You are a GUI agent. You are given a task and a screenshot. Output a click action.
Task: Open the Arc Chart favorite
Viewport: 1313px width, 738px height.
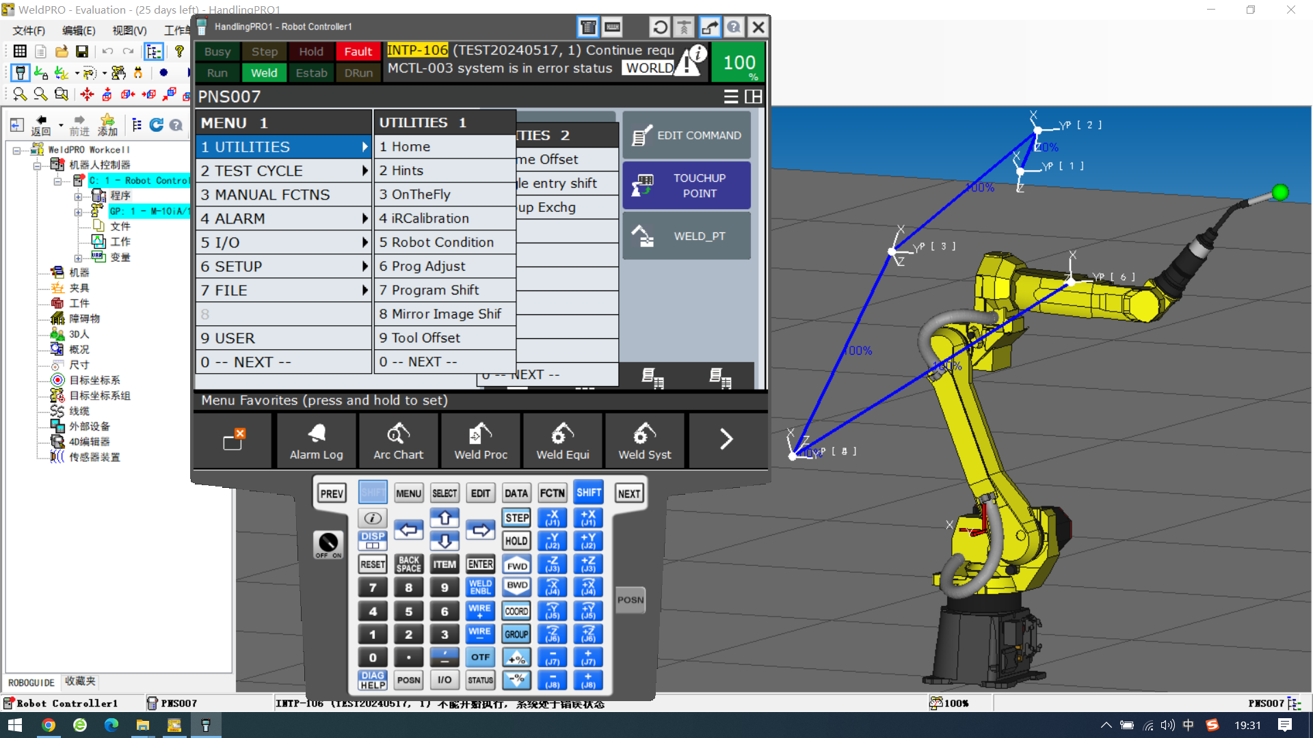click(x=398, y=441)
